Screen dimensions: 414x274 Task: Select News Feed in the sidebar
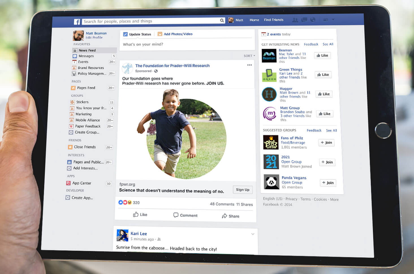94,50
